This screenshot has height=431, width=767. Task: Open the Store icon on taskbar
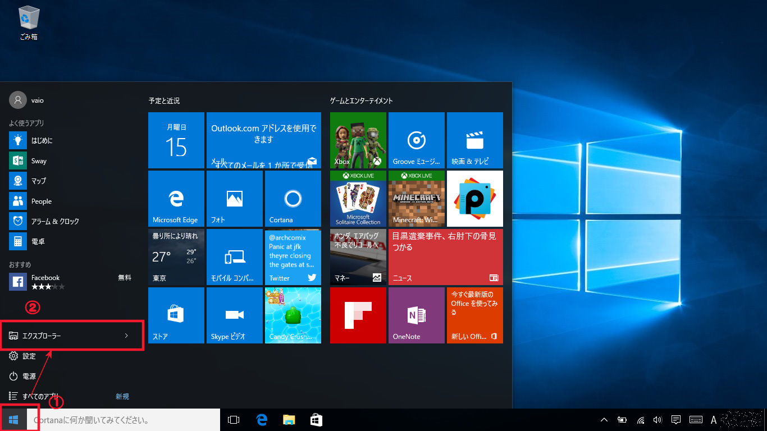pos(316,420)
